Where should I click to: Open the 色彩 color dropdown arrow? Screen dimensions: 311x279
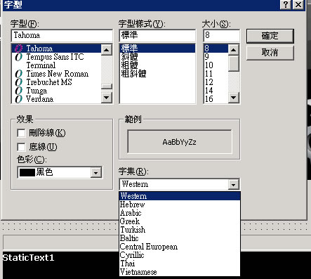click(x=95, y=173)
